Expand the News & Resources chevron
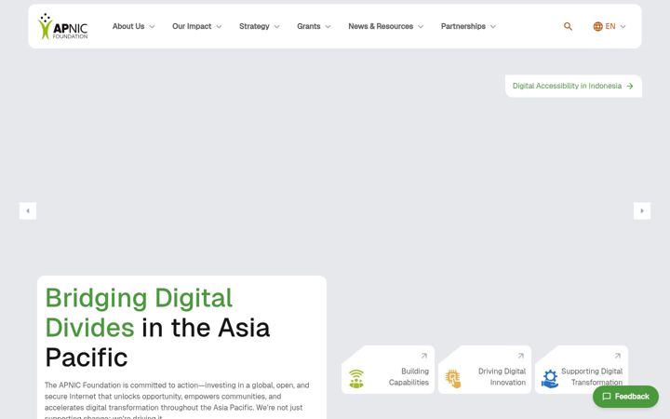670x419 pixels. tap(421, 26)
